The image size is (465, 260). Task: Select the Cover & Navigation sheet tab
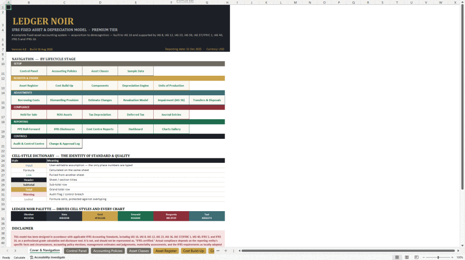pos(45,251)
